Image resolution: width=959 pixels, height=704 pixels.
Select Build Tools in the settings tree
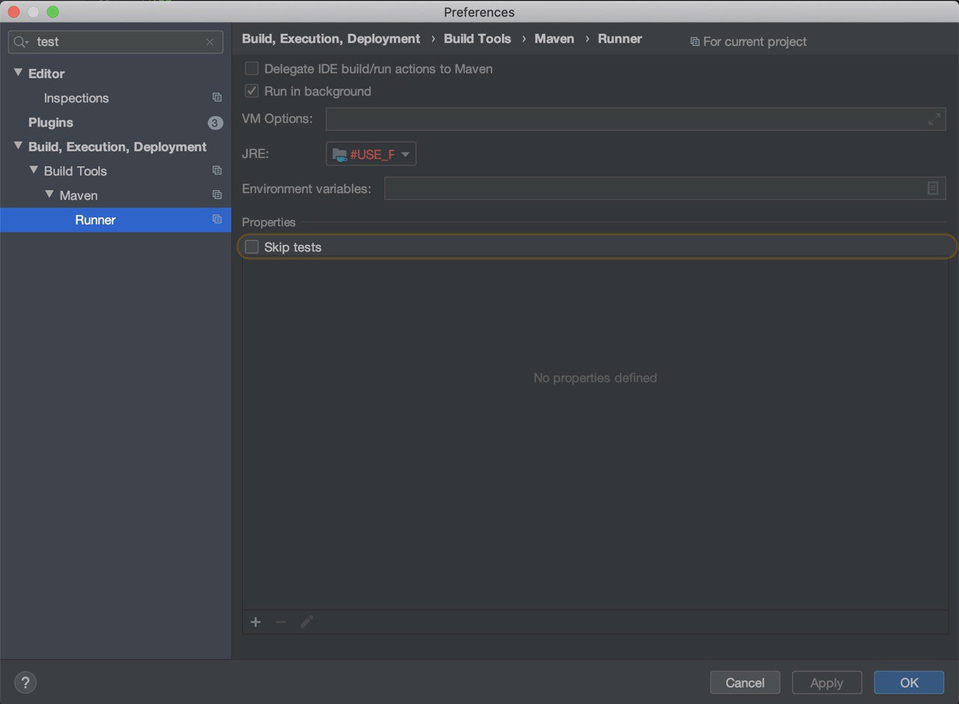(x=76, y=171)
